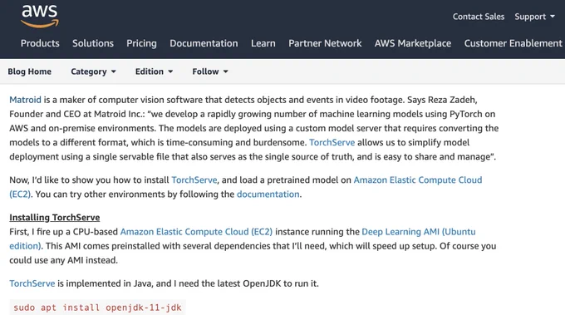This screenshot has width=565, height=315.
Task: Open the Products menu
Action: (40, 43)
